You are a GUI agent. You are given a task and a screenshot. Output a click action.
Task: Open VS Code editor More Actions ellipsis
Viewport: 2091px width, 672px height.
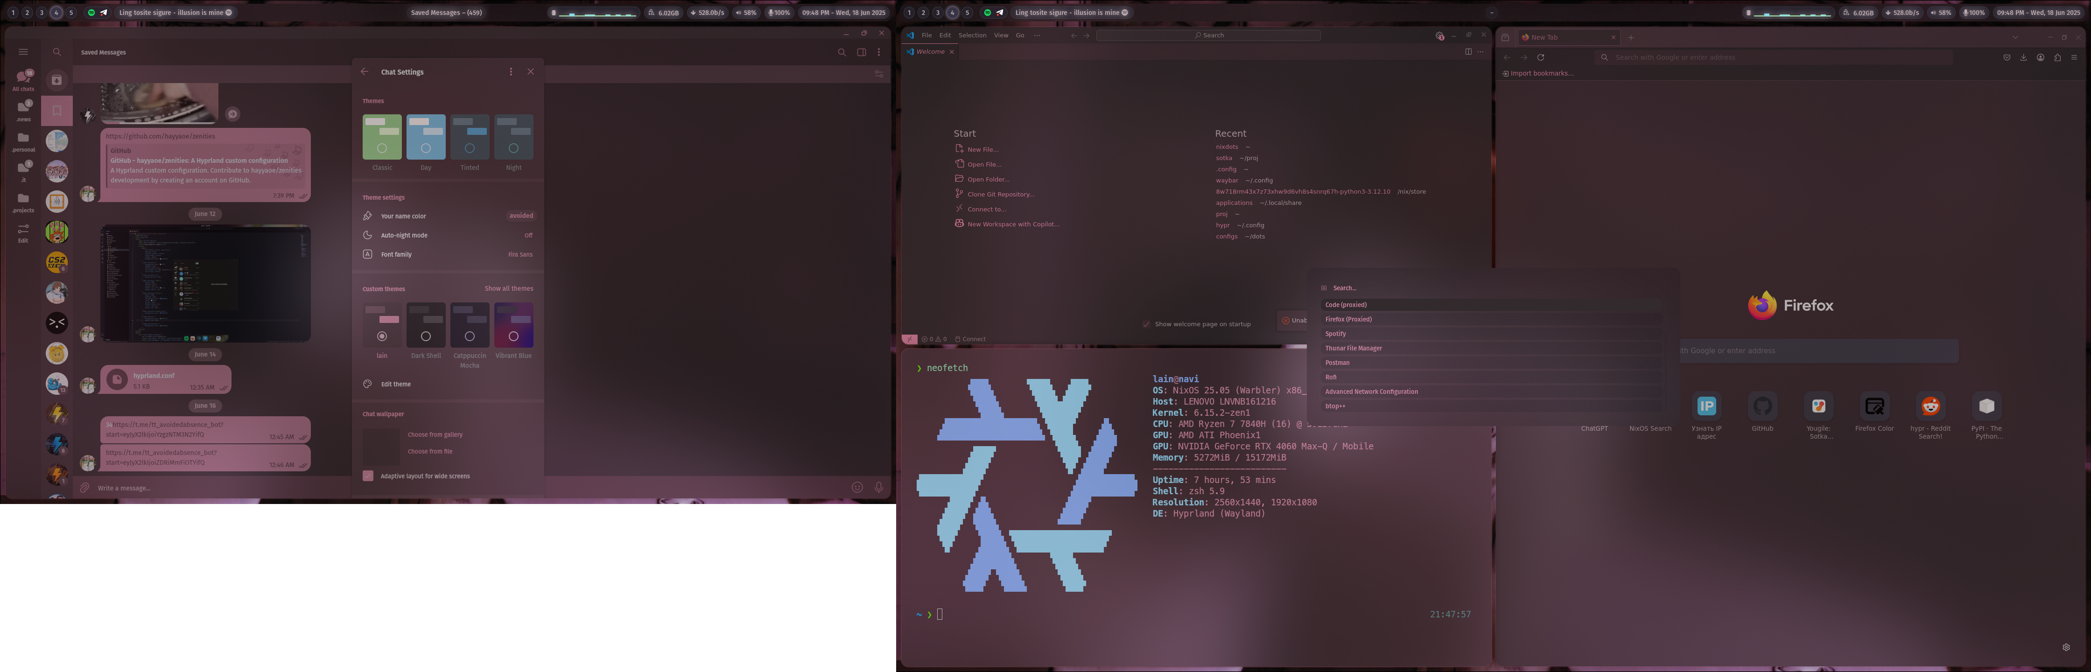(x=1481, y=51)
